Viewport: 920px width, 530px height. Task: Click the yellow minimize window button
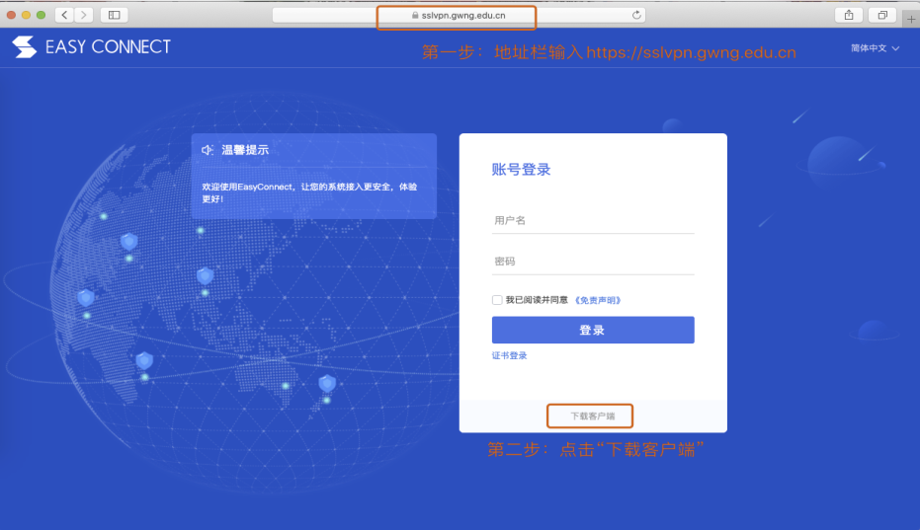point(27,15)
